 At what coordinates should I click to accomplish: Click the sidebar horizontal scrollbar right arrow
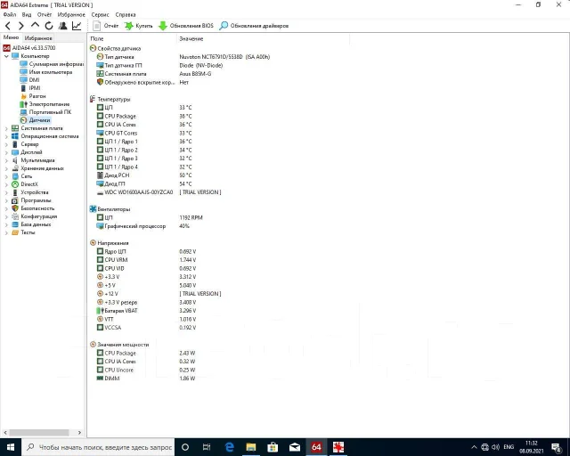(x=79, y=433)
